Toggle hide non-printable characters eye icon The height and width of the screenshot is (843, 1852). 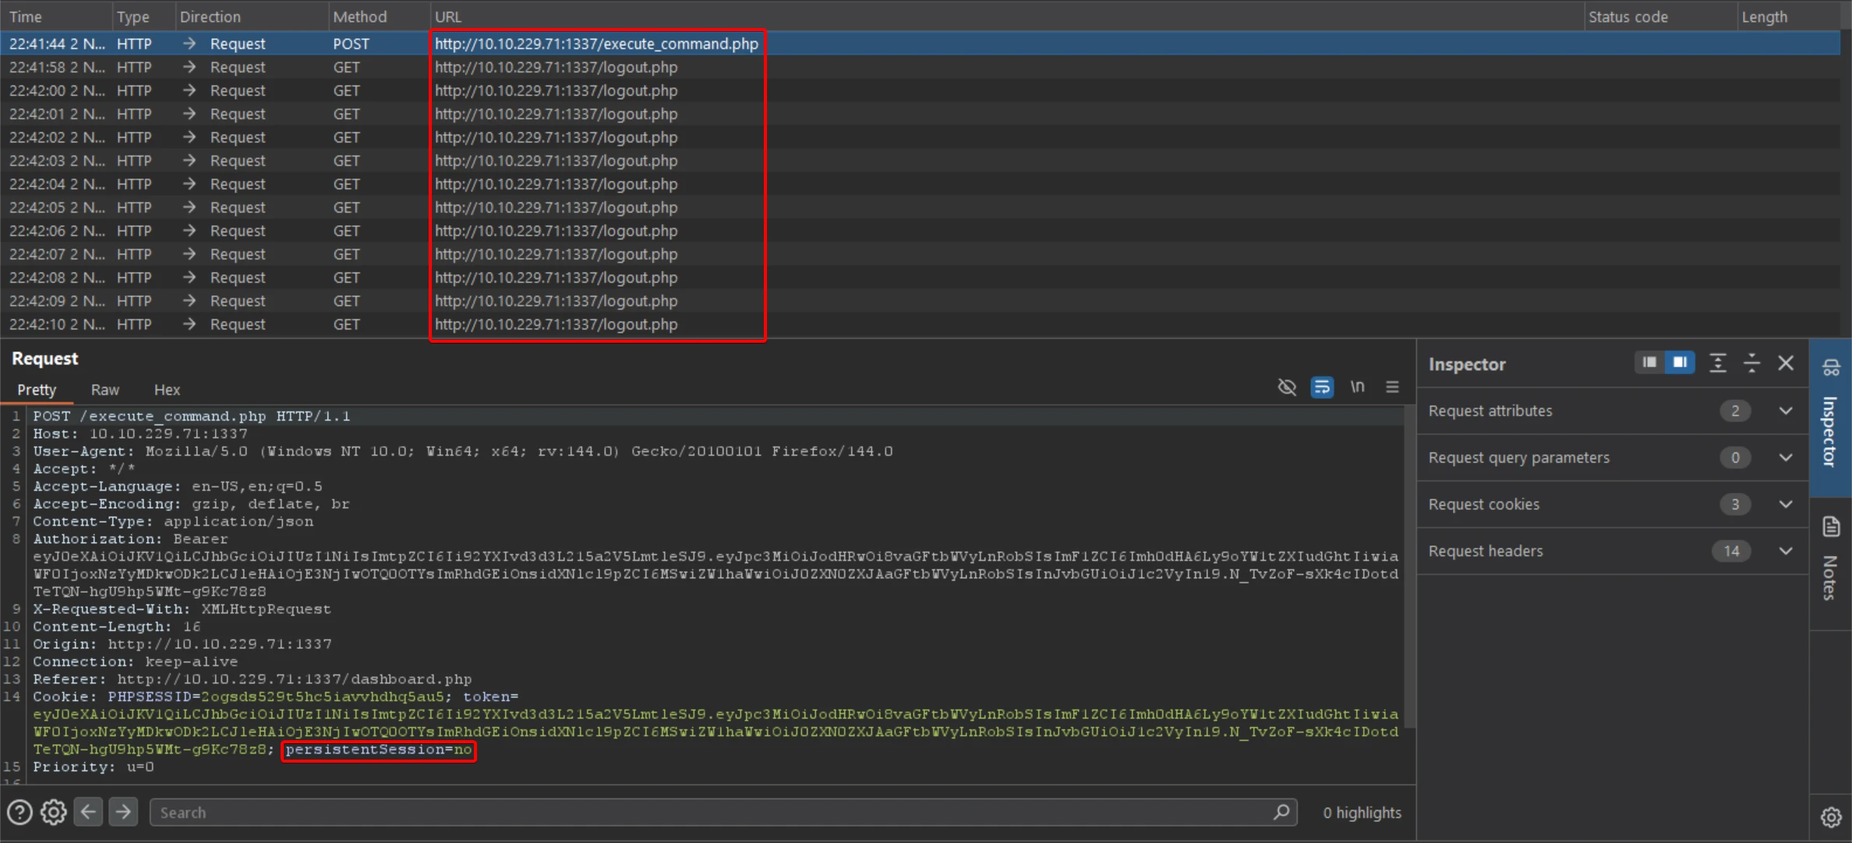point(1287,387)
